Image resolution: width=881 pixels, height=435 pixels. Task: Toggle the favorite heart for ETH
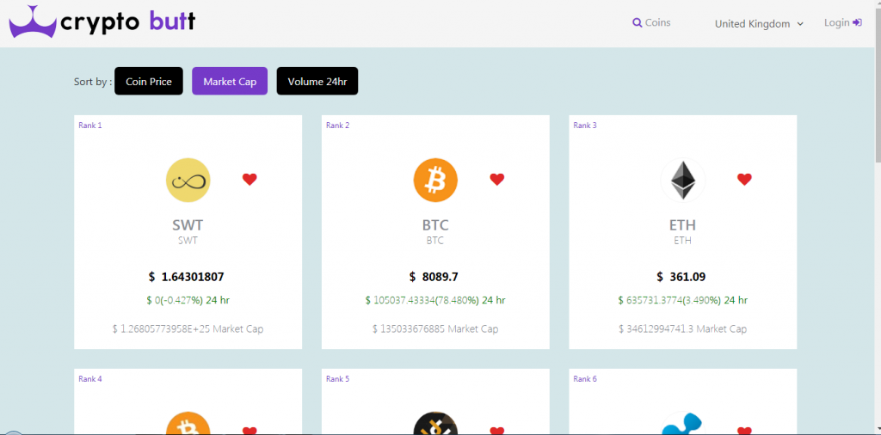744,179
